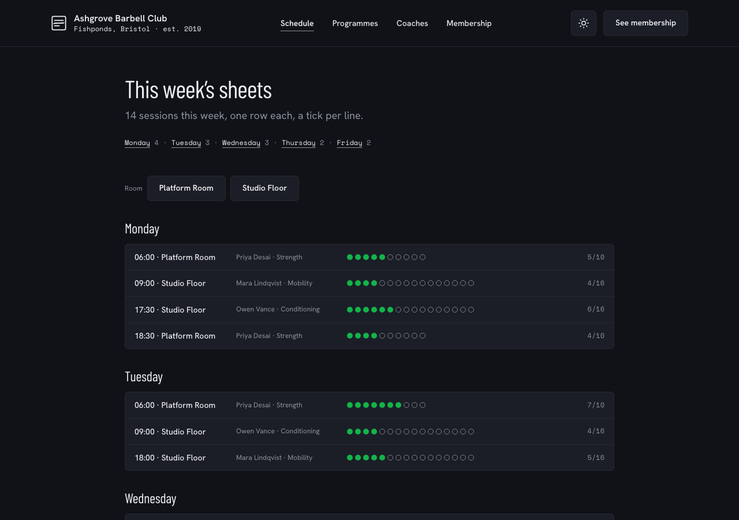Click the Ashgrove Barbell Club logo icon
Screen dimensions: 739x520
(59, 23)
